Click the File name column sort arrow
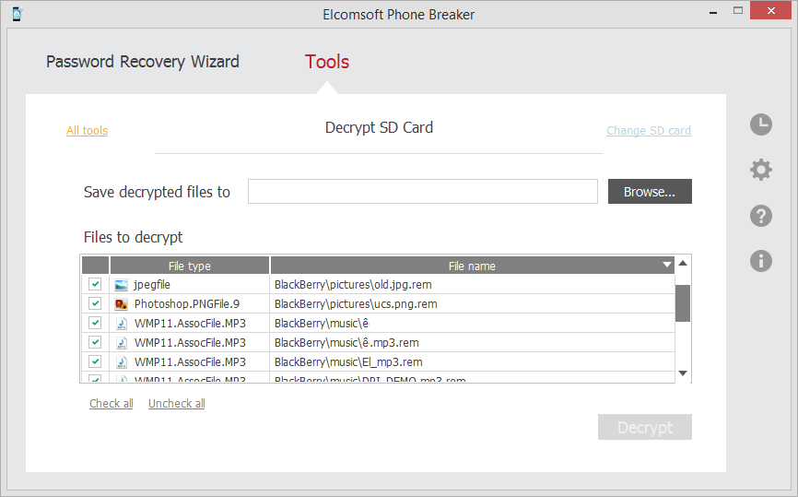Screen dimensions: 798x497 click(x=667, y=266)
